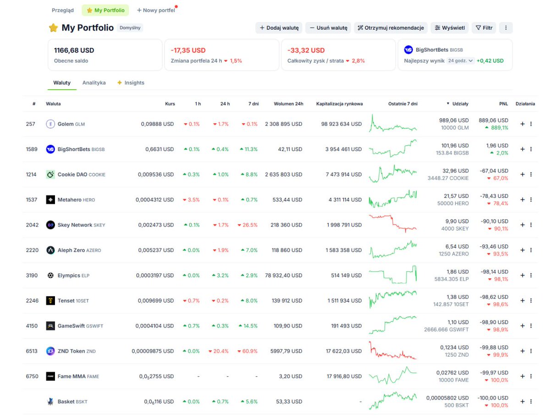
Task: Sort by the Wolumen 24h column header
Action: (x=289, y=104)
